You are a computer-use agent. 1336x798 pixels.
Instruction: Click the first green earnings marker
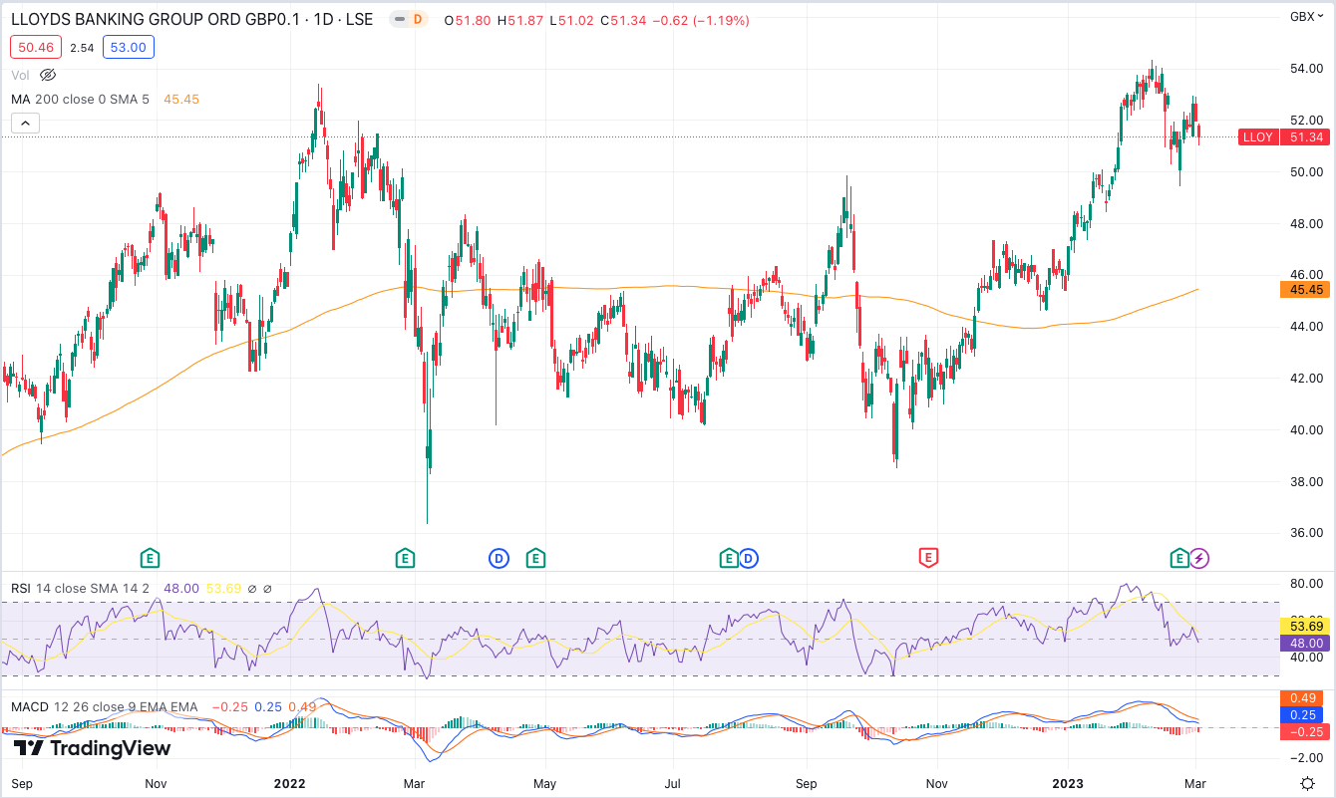click(151, 558)
